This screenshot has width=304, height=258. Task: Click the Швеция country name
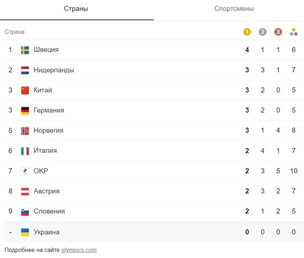[46, 50]
